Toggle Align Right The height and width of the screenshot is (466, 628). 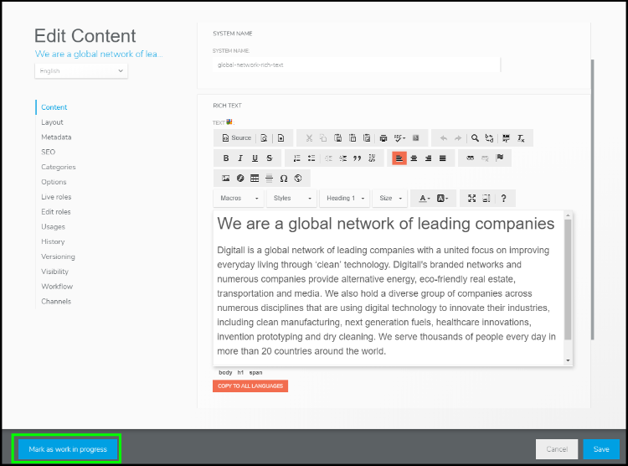(x=428, y=158)
